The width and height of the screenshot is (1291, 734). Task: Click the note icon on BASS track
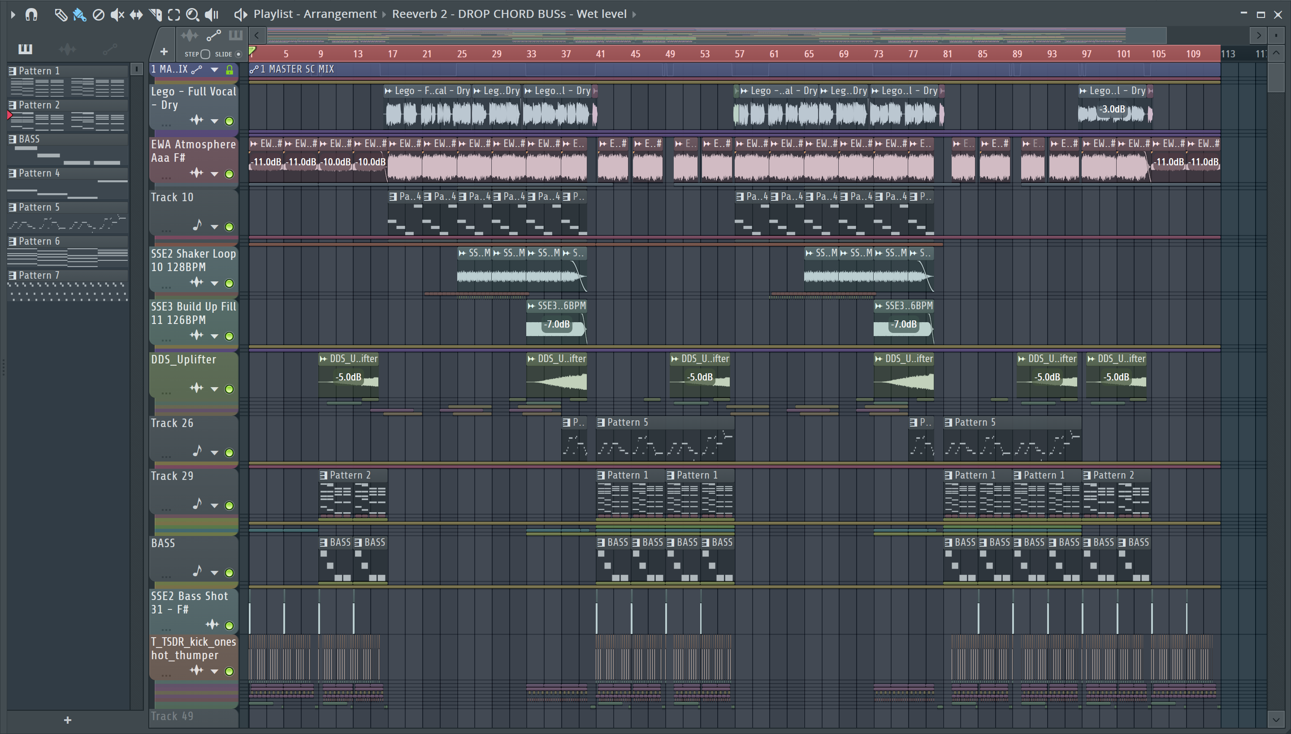197,571
